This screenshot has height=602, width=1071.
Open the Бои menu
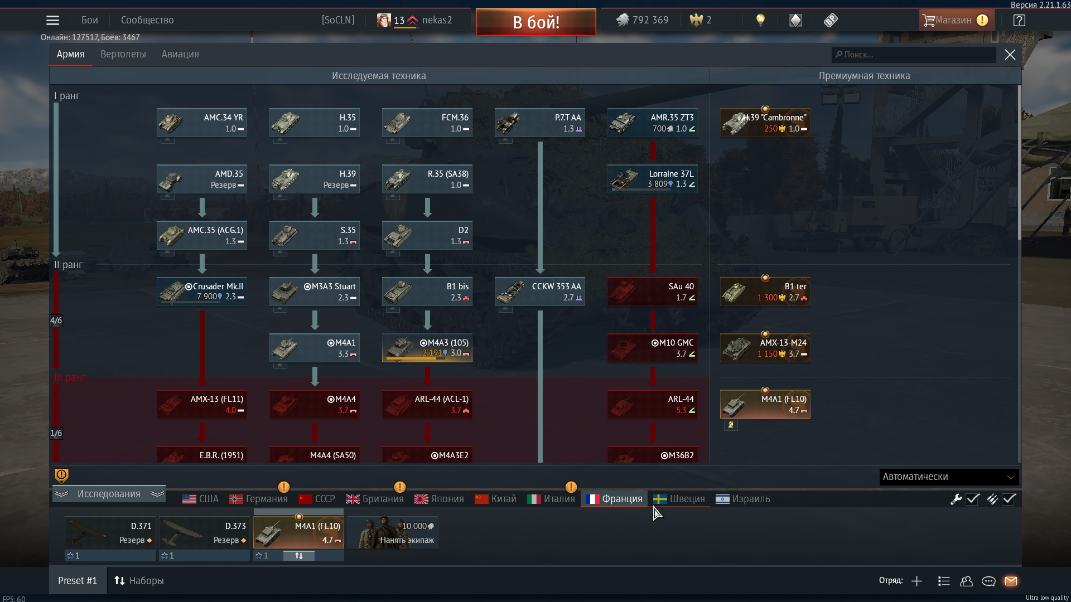(89, 20)
